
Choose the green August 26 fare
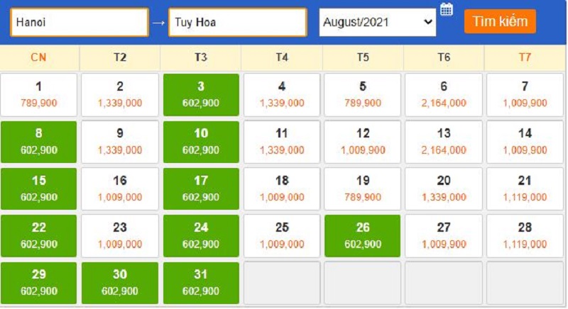[x=363, y=235]
